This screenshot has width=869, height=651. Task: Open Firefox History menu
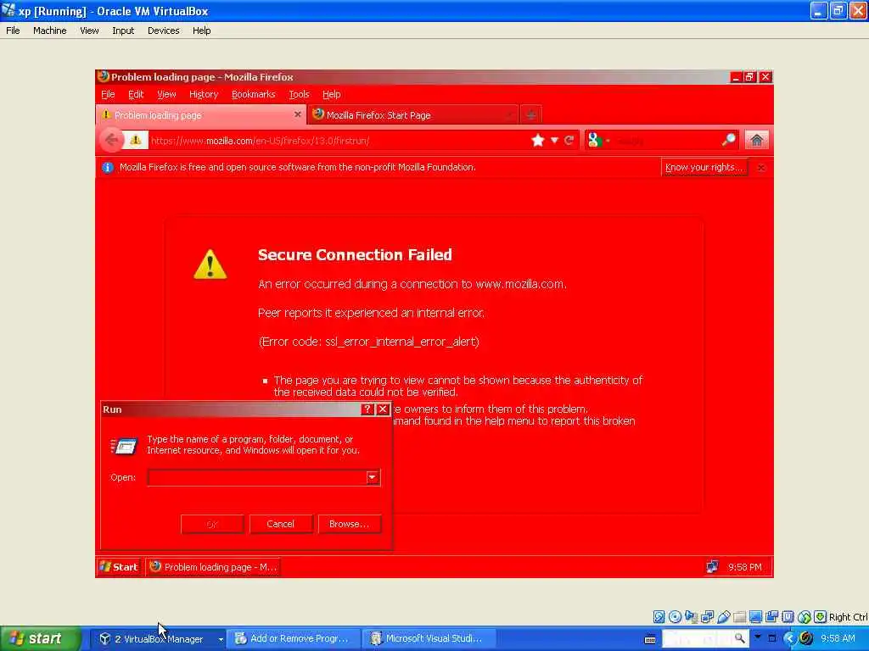(204, 94)
